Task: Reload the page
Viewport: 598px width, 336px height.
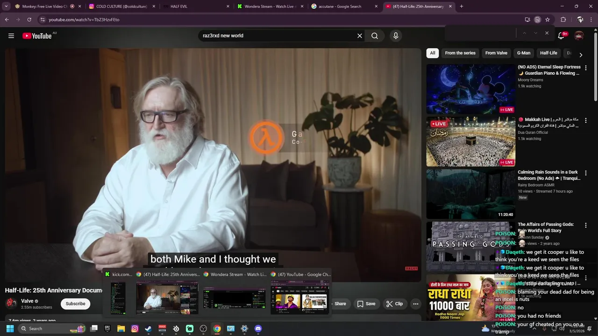Action: click(29, 20)
